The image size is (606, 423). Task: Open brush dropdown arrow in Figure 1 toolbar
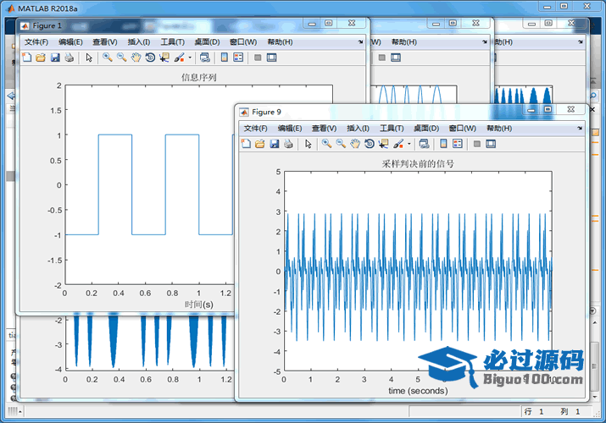tap(190, 58)
